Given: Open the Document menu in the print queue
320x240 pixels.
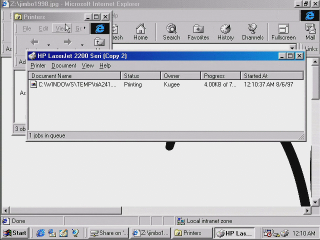Looking at the screenshot, I should point(63,65).
